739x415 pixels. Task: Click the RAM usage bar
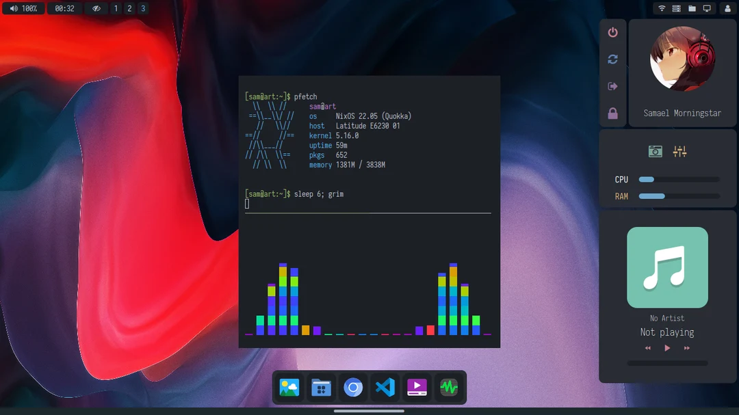click(677, 196)
